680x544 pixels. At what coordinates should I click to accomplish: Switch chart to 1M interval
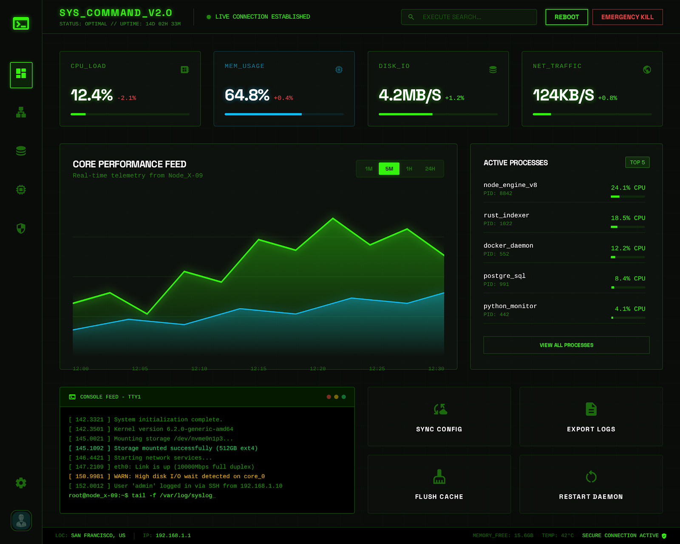(x=368, y=168)
